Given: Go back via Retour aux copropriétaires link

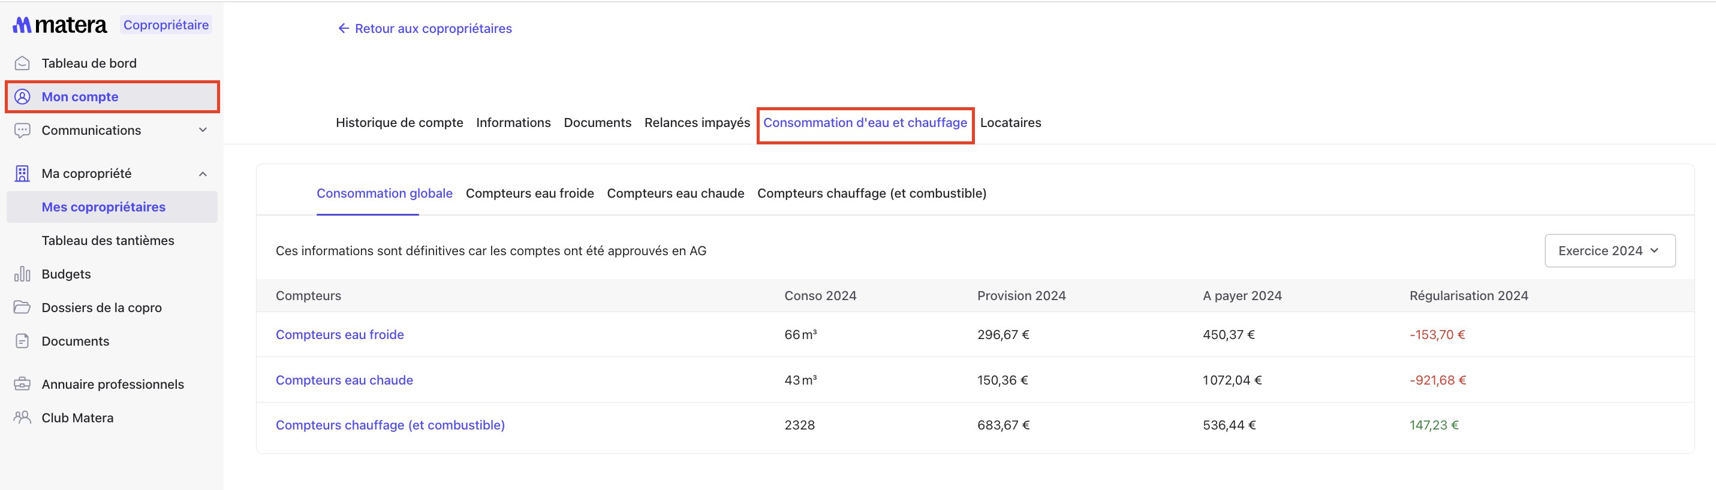Looking at the screenshot, I should 425,29.
